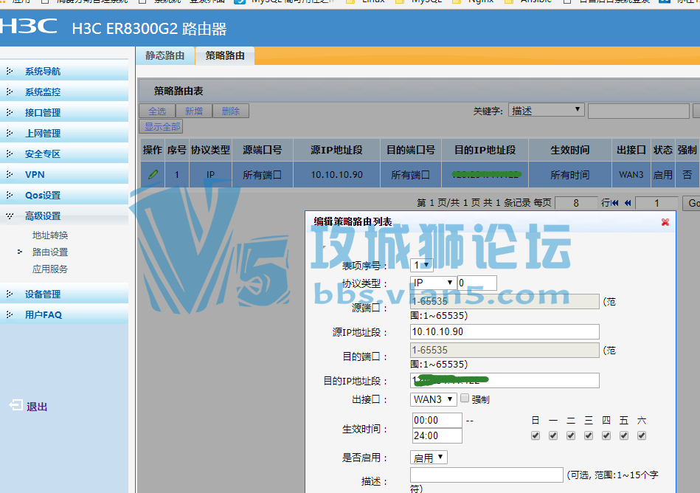700x493 pixels.
Task: Click the 退出 logout icon
Action: click(x=15, y=405)
